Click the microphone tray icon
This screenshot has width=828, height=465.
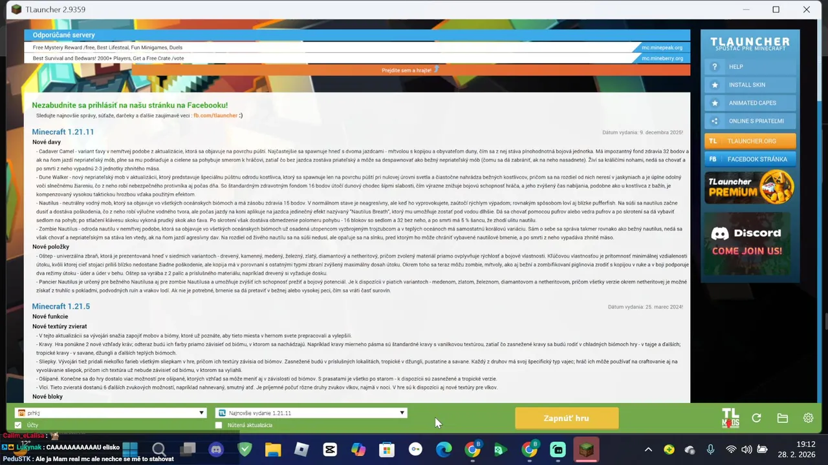point(710,449)
